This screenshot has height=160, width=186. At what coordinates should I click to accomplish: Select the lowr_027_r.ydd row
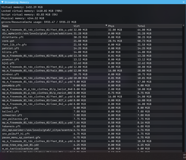(x=92, y=100)
